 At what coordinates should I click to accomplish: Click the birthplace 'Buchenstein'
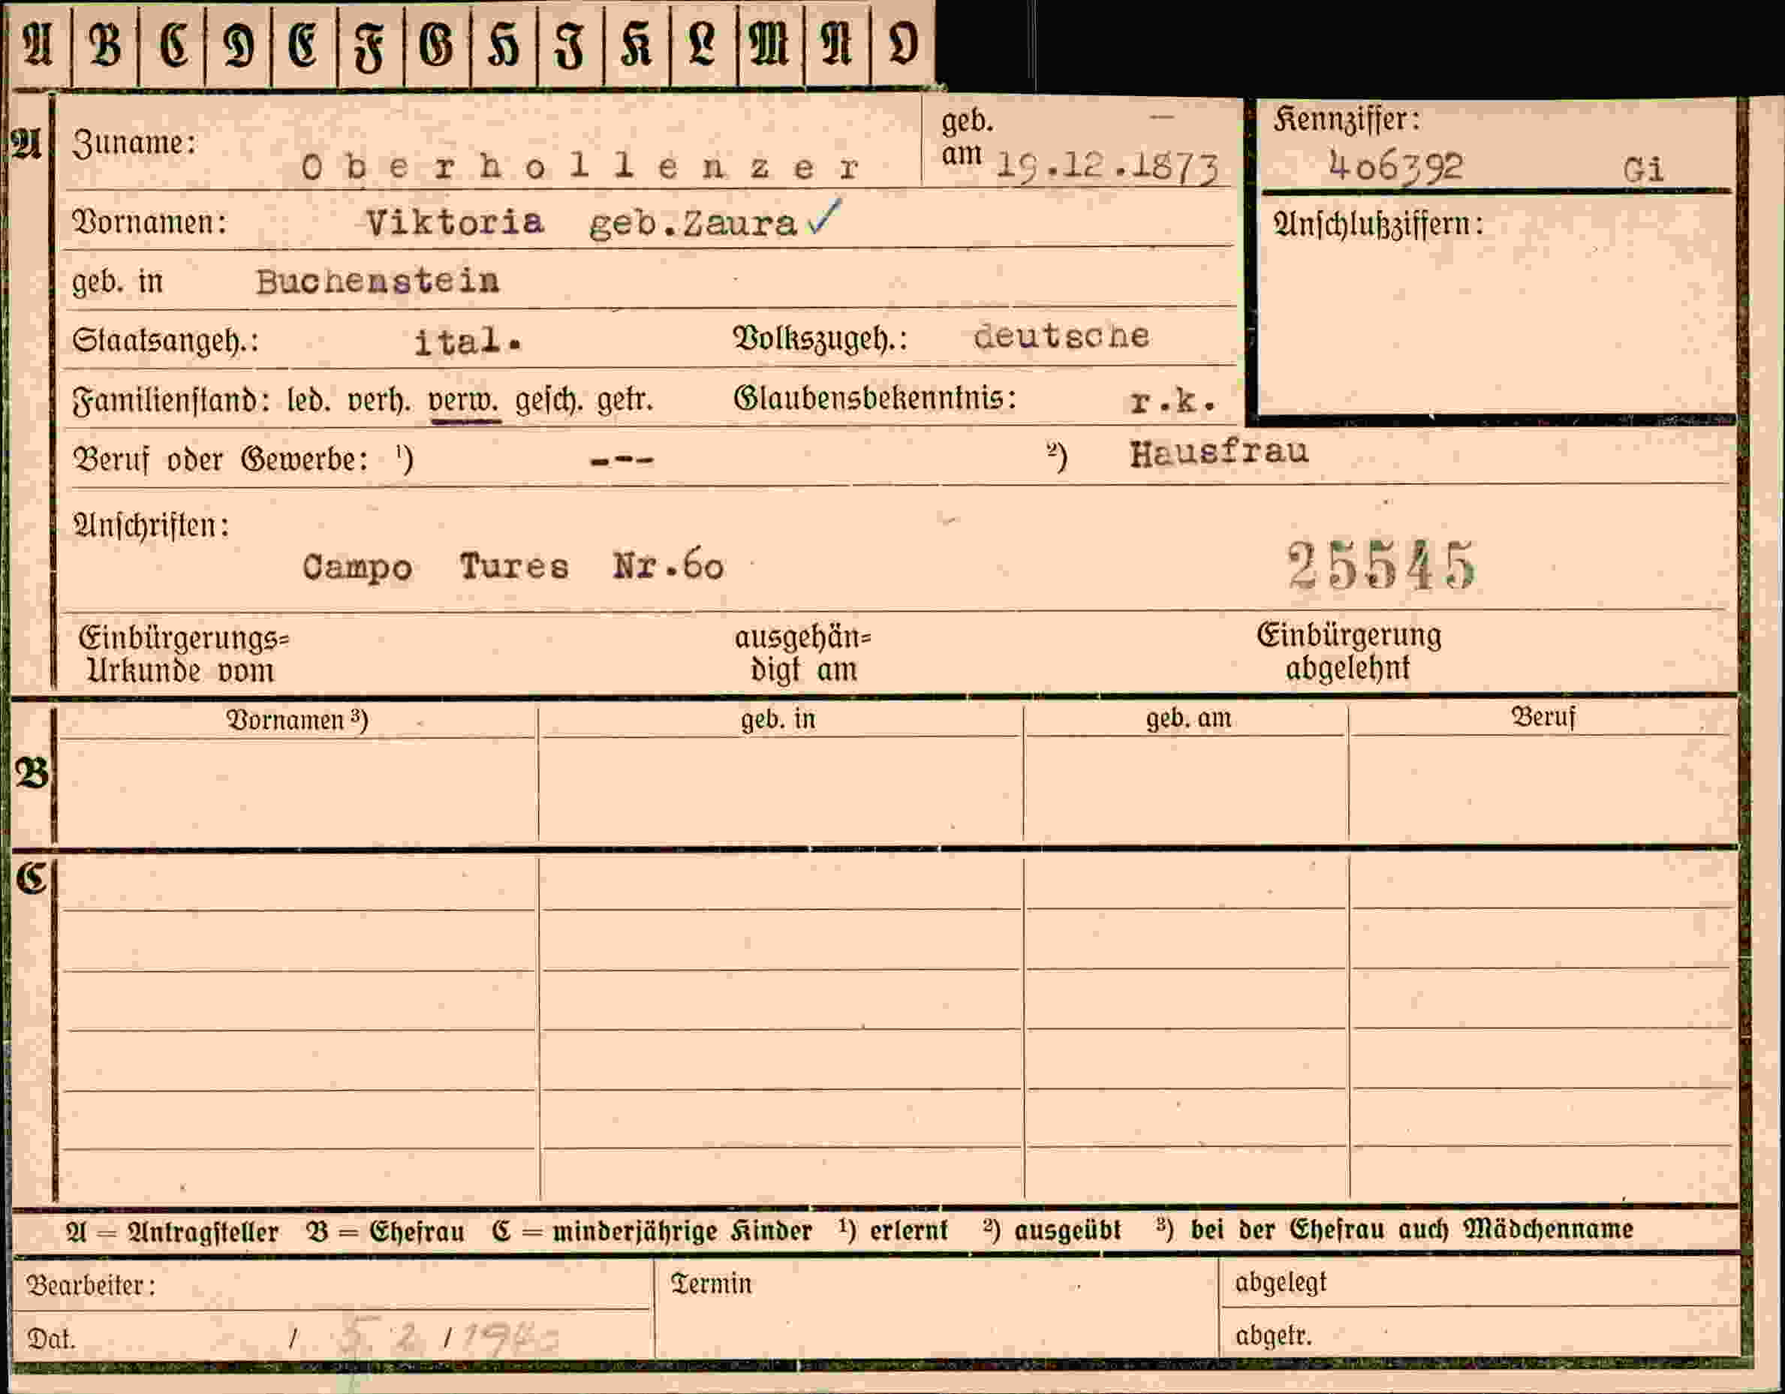[x=377, y=282]
